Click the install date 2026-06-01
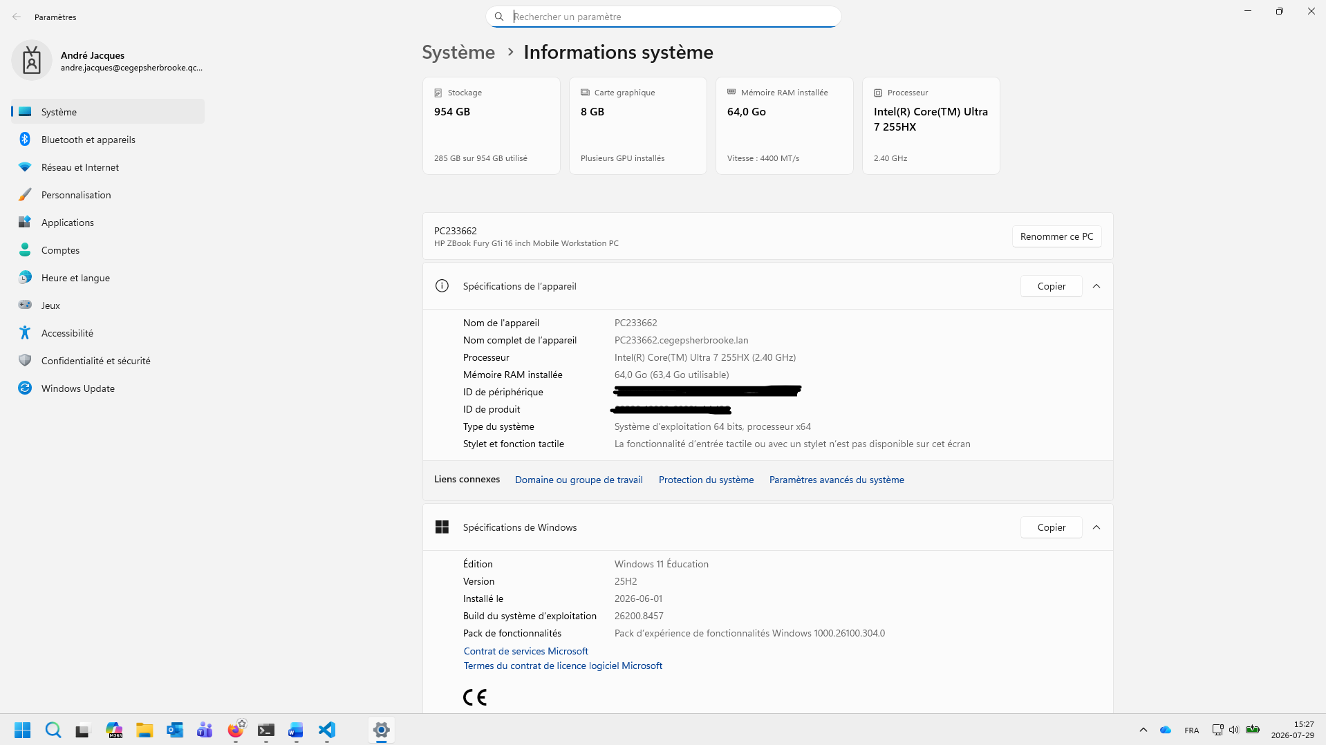1326x745 pixels. pos(638,598)
